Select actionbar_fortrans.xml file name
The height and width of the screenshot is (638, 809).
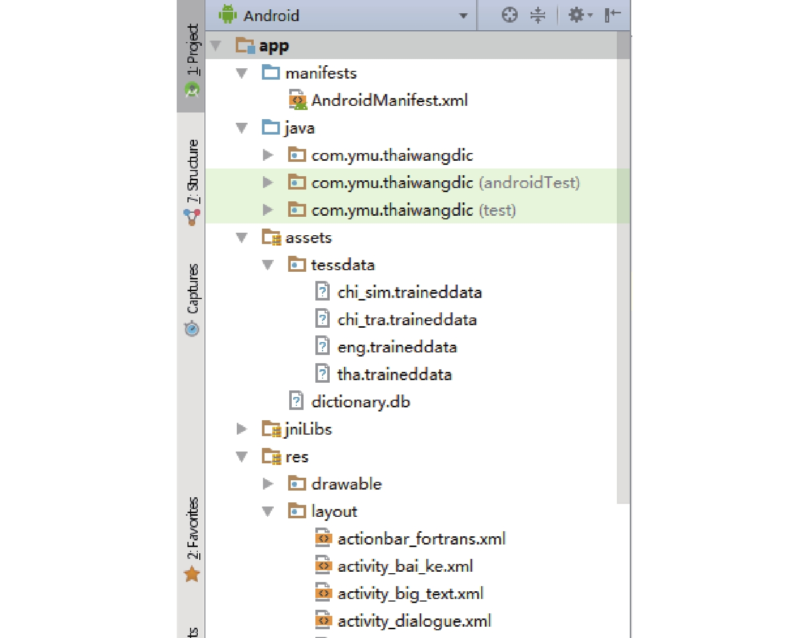pyautogui.click(x=422, y=539)
